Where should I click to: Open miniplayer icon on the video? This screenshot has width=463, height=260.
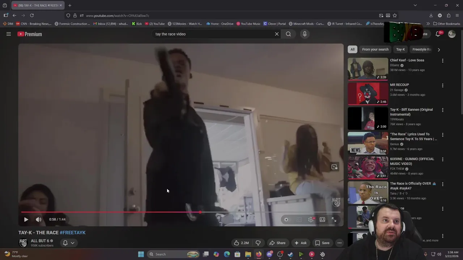pos(334,167)
